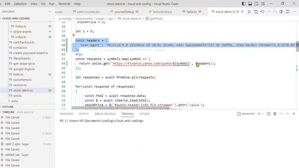This screenshot has width=299, height=168.
Task: Open create-payment-intent.ts file
Action: [30, 53]
